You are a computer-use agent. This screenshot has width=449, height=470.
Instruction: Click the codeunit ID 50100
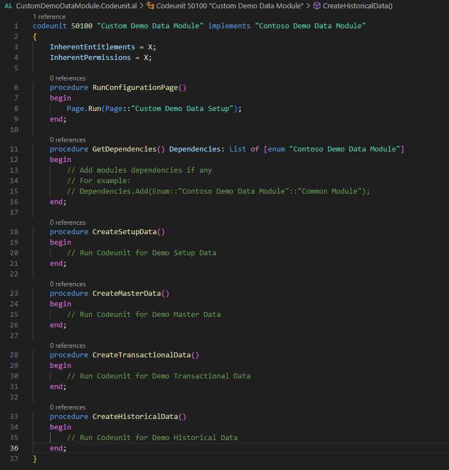point(82,26)
